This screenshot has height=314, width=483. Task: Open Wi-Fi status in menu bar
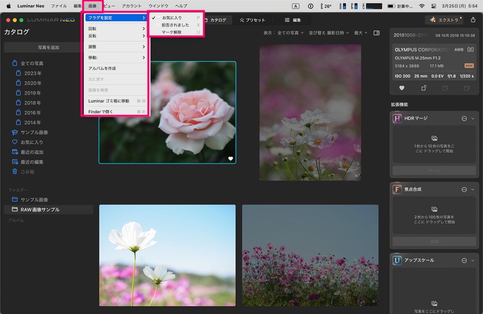tap(422, 6)
